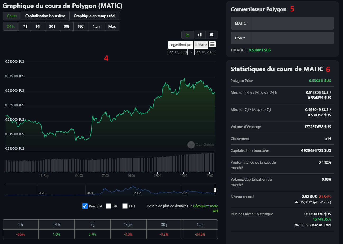Select the 1 an time range
Image resolution: width=343 pixels, height=244 pixels.
tap(96, 26)
